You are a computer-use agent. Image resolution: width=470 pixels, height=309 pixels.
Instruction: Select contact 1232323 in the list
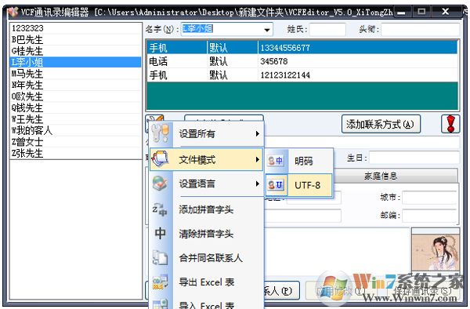[x=75, y=28]
